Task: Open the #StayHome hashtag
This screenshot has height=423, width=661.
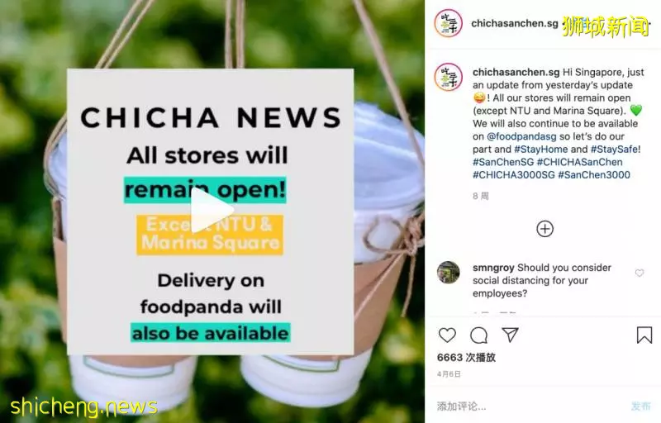Action: click(x=541, y=150)
